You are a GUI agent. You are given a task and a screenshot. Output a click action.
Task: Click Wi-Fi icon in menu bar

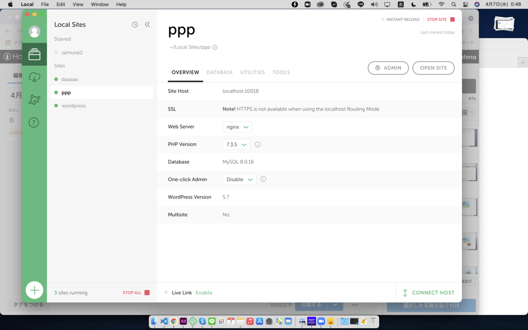pos(441,4)
